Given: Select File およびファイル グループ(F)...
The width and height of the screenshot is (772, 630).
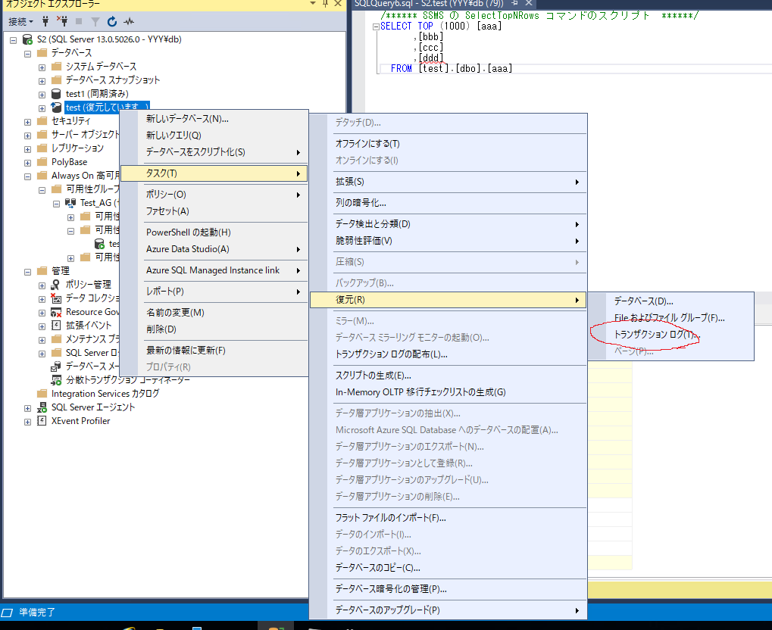Looking at the screenshot, I should coord(670,318).
